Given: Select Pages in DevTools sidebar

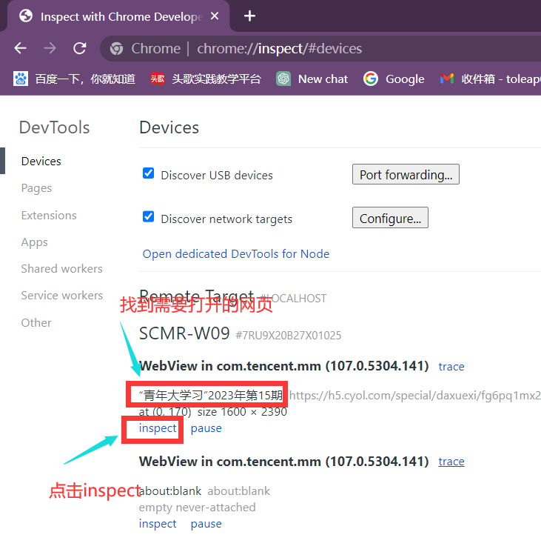Looking at the screenshot, I should tap(36, 188).
